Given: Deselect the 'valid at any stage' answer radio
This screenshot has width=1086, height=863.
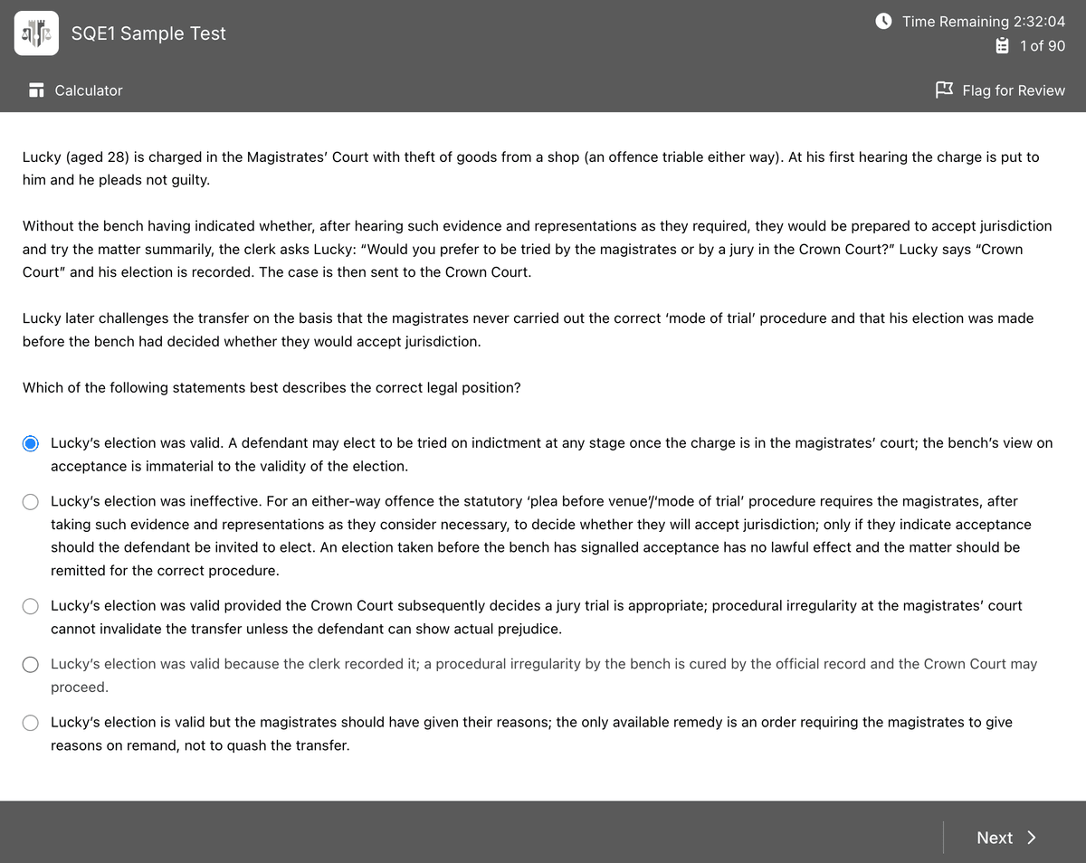Looking at the screenshot, I should (31, 443).
